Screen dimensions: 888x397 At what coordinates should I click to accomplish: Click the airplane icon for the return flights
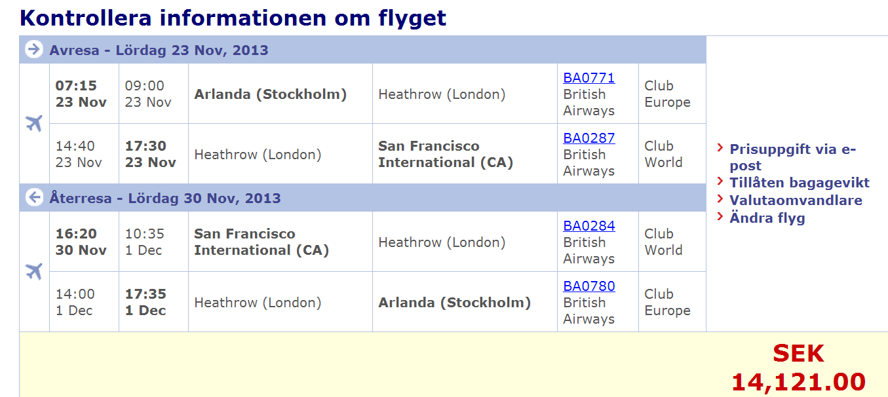(x=34, y=271)
